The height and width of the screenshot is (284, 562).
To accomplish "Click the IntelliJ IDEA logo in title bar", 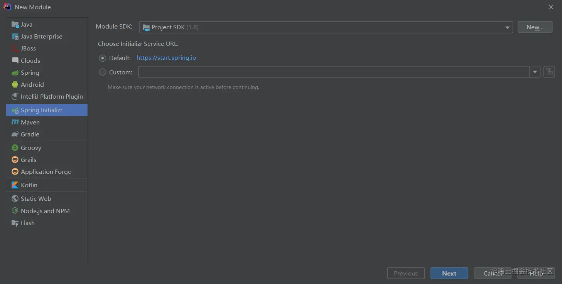I will 7,7.
